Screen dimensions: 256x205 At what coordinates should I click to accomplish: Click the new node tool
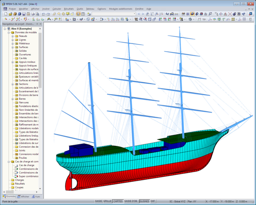coord(6,19)
